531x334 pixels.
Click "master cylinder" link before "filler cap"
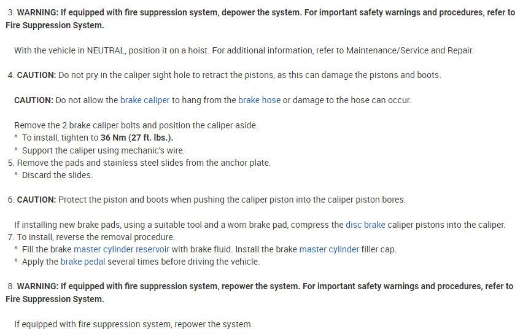(329, 249)
